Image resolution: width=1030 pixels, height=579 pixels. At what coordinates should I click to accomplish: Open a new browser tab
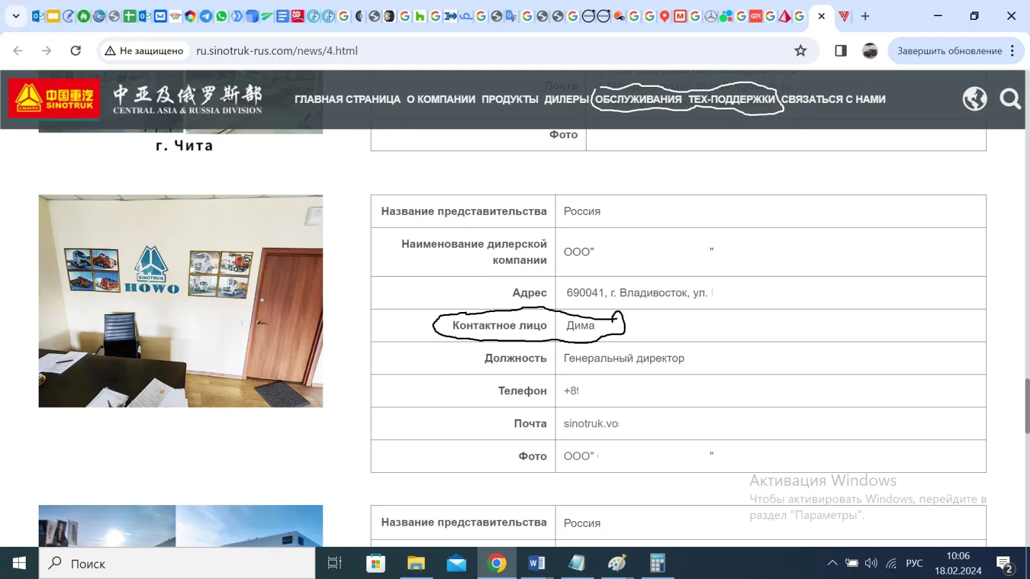tap(865, 16)
